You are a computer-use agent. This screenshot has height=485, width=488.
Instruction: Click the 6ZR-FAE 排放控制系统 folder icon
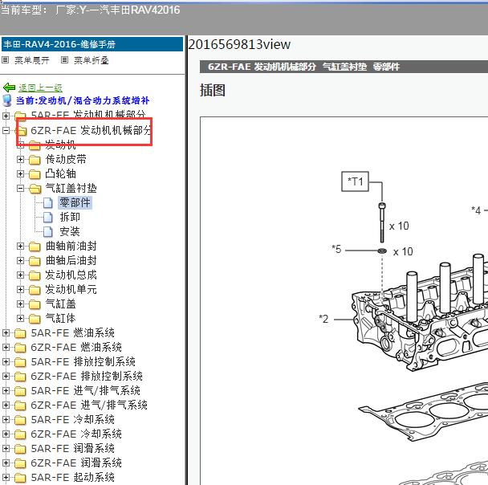(x=20, y=377)
